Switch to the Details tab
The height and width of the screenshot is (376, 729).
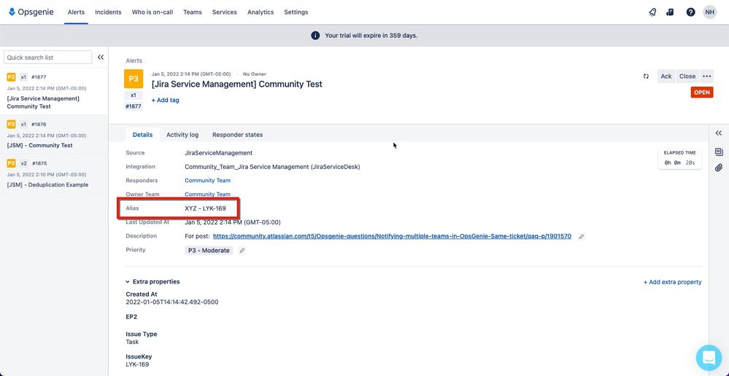(142, 135)
